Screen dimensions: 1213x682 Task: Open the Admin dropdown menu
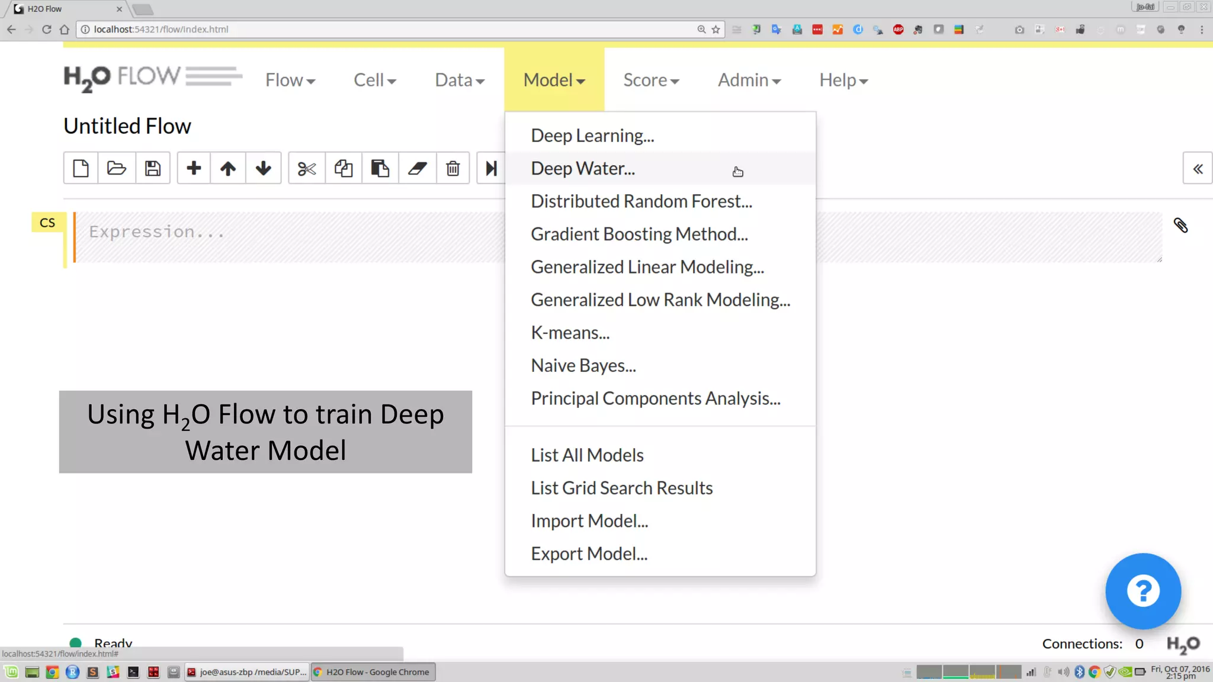(x=749, y=80)
